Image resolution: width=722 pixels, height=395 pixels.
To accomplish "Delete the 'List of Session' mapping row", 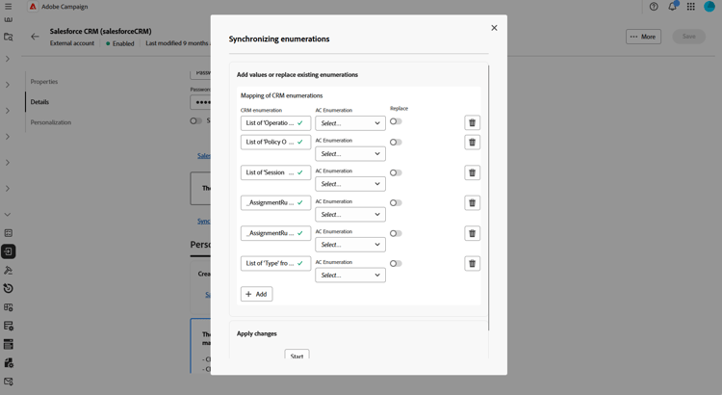I will [472, 172].
